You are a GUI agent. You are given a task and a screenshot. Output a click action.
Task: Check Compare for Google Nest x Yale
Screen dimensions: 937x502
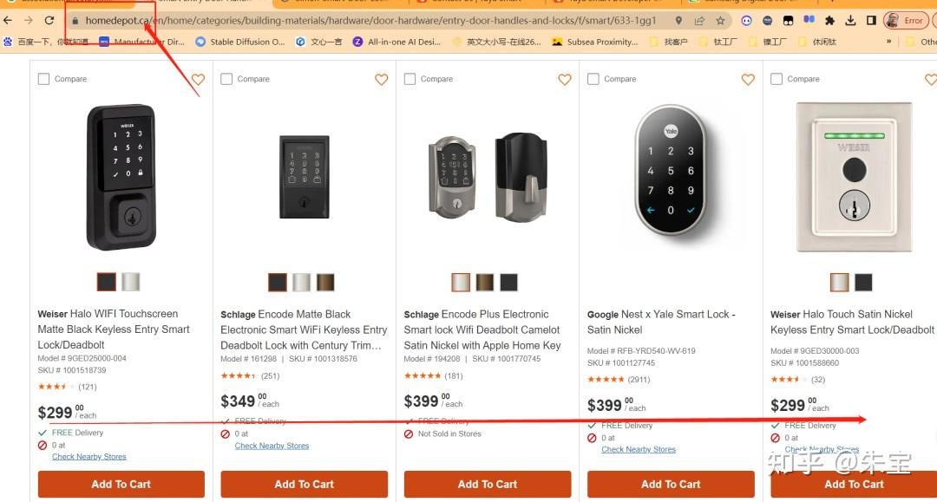coord(593,79)
